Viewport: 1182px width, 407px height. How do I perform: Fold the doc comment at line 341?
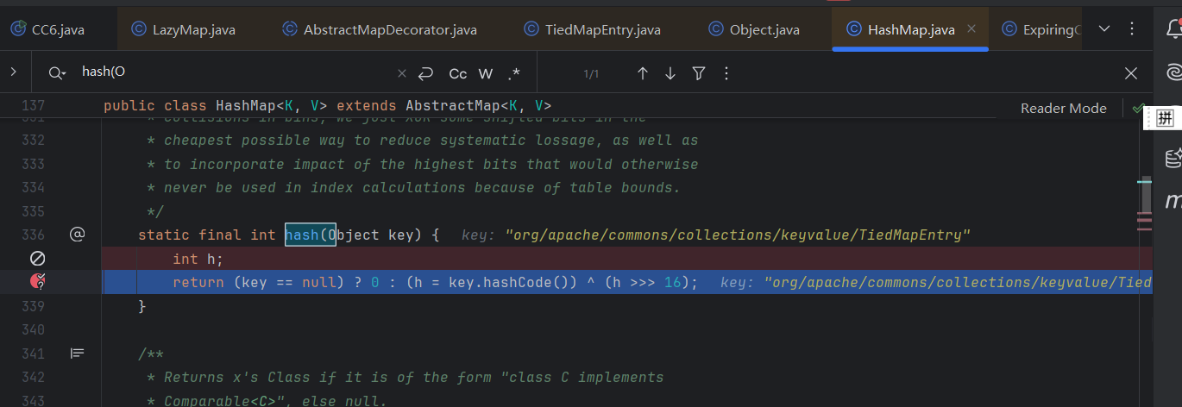tap(77, 353)
